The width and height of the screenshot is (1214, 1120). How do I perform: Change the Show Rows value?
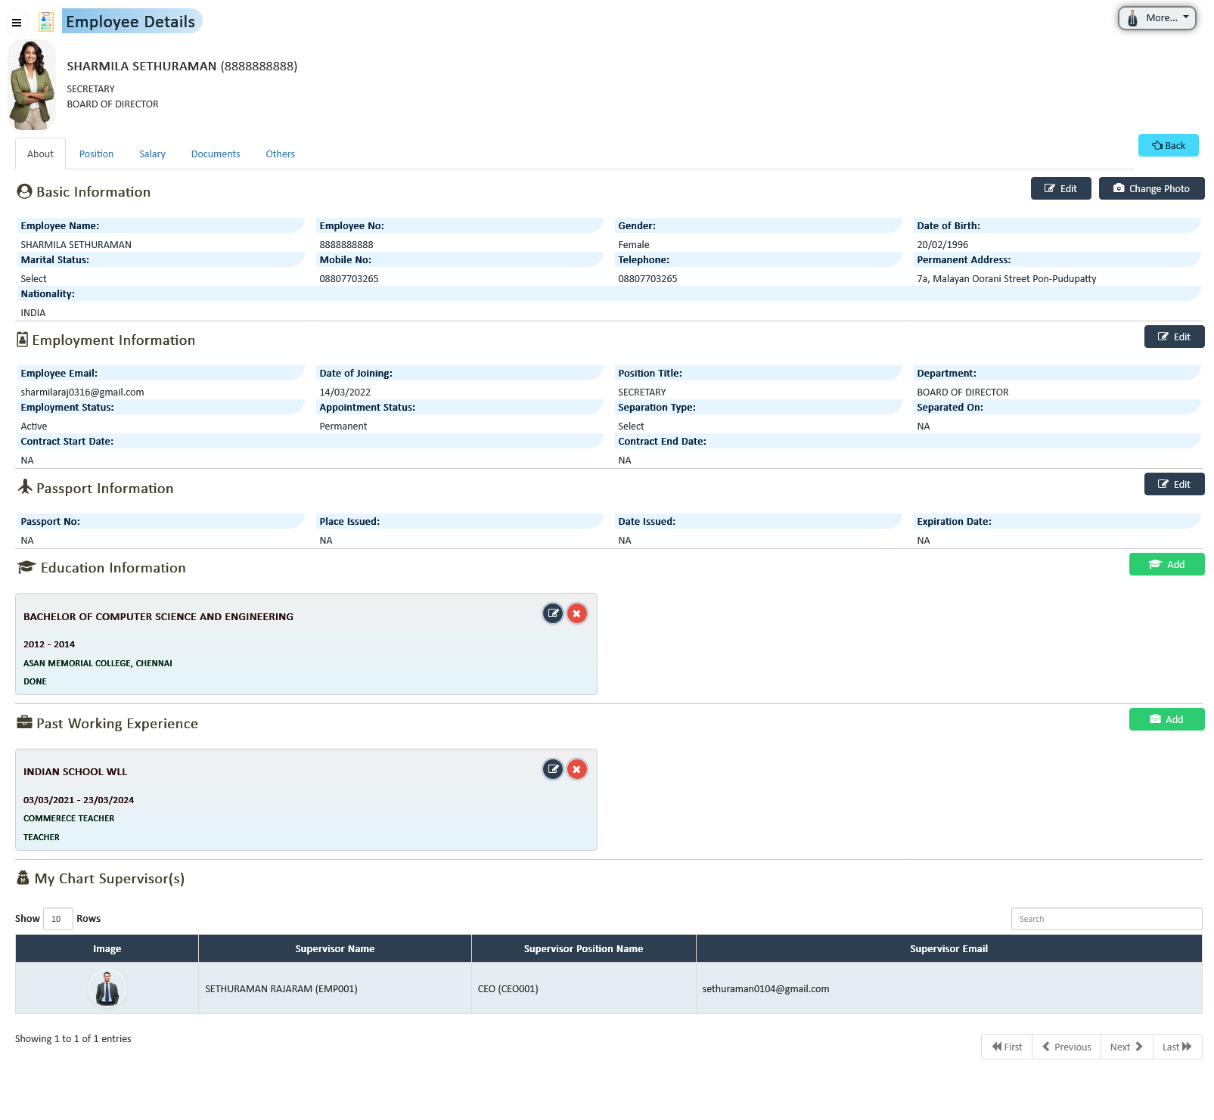point(57,919)
